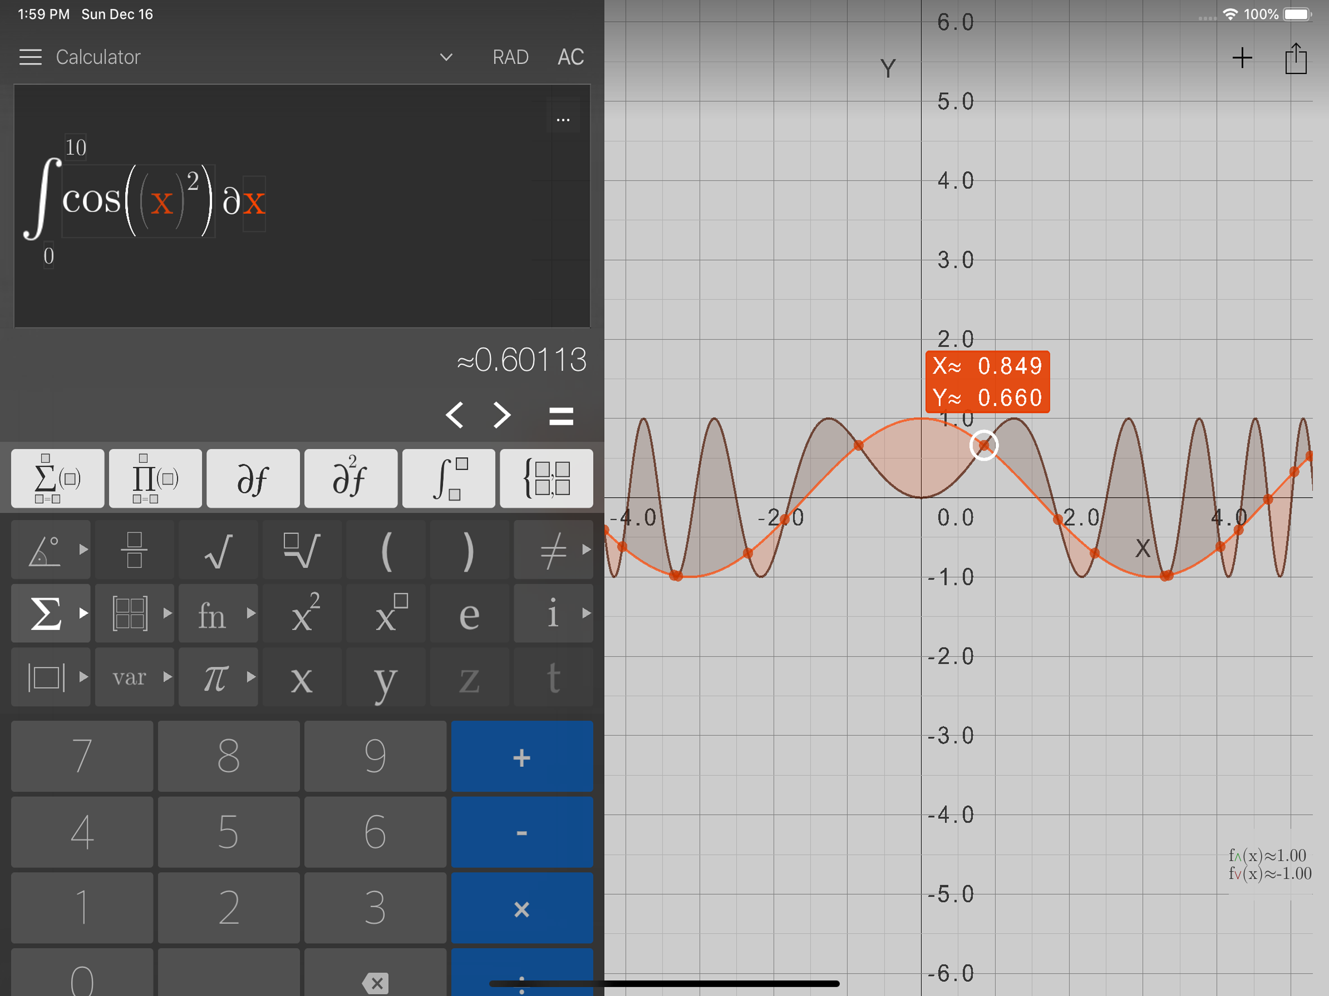The height and width of the screenshot is (996, 1329).
Task: Toggle RAD angle mode
Action: (x=510, y=57)
